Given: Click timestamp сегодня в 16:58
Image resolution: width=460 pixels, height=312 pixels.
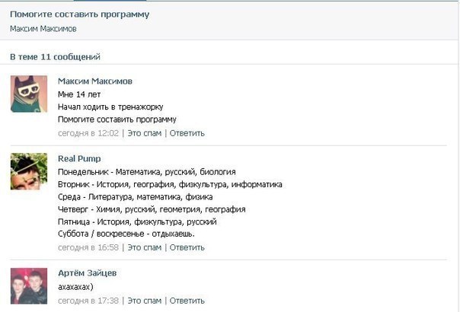Looking at the screenshot, I should click(88, 248).
